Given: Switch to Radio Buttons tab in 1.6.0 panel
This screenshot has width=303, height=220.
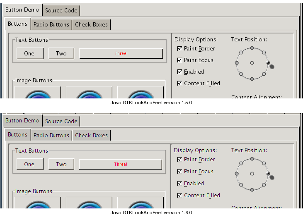Looking at the screenshot, I should [x=51, y=135].
